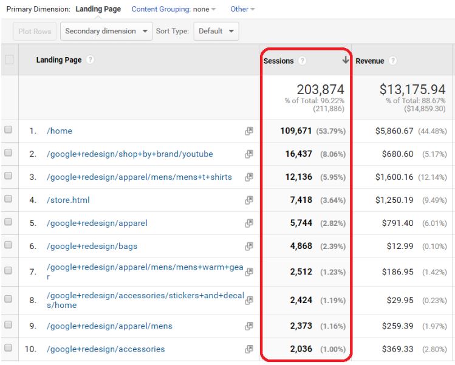This screenshot has height=365, width=455.
Task: Open youtube landing page external link icon
Action: click(248, 154)
